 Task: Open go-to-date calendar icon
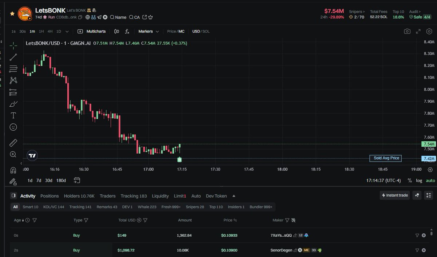[77, 180]
